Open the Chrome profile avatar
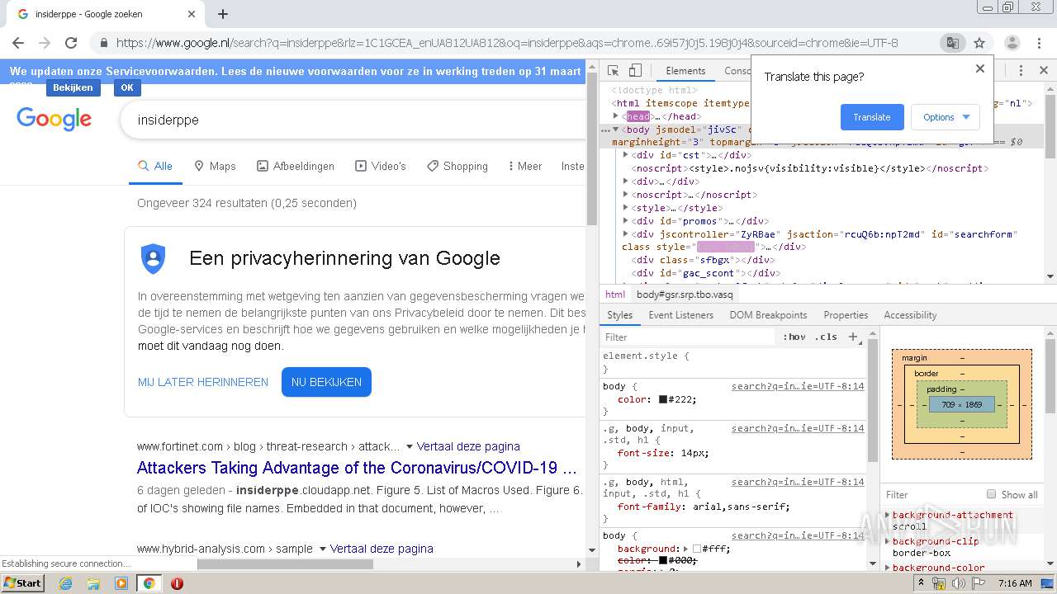Screen dimensions: 1057x594 pyautogui.click(x=1012, y=43)
